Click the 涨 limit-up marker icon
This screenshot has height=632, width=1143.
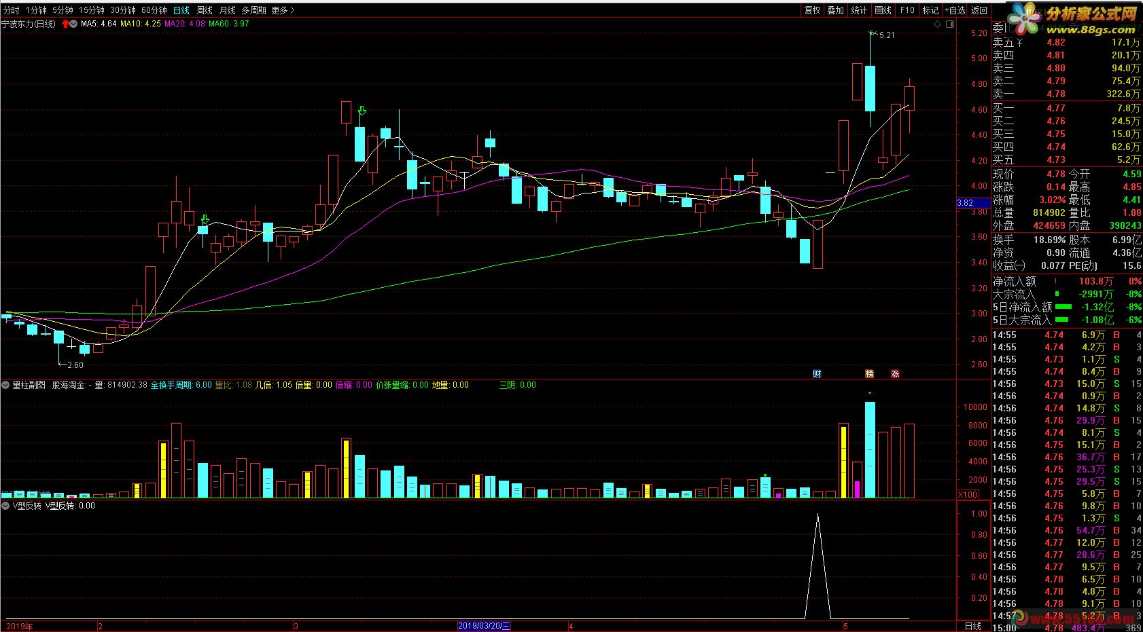pyautogui.click(x=895, y=374)
